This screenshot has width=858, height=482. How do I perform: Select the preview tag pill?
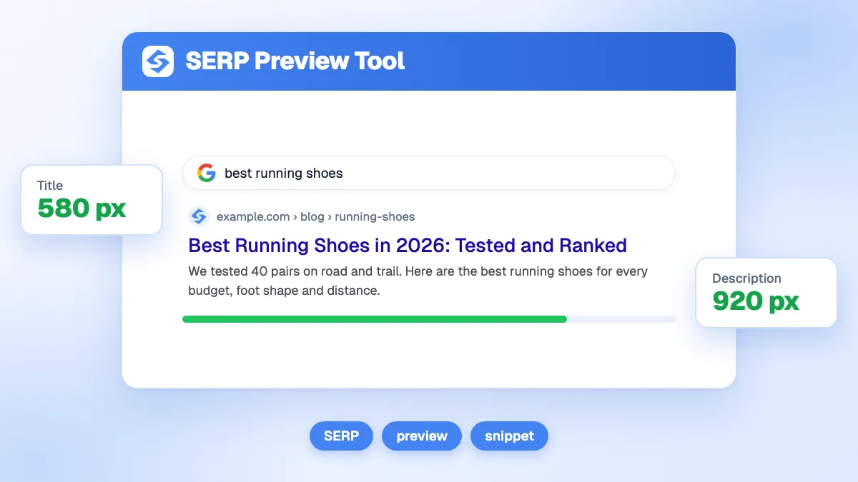(422, 436)
